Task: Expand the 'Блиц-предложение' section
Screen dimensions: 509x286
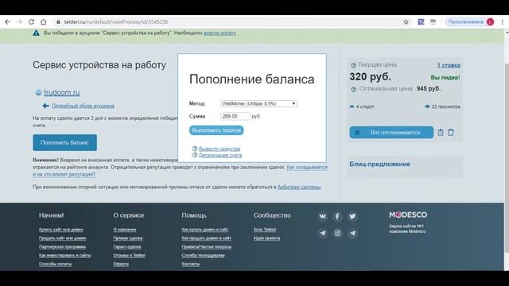Action: pos(379,164)
